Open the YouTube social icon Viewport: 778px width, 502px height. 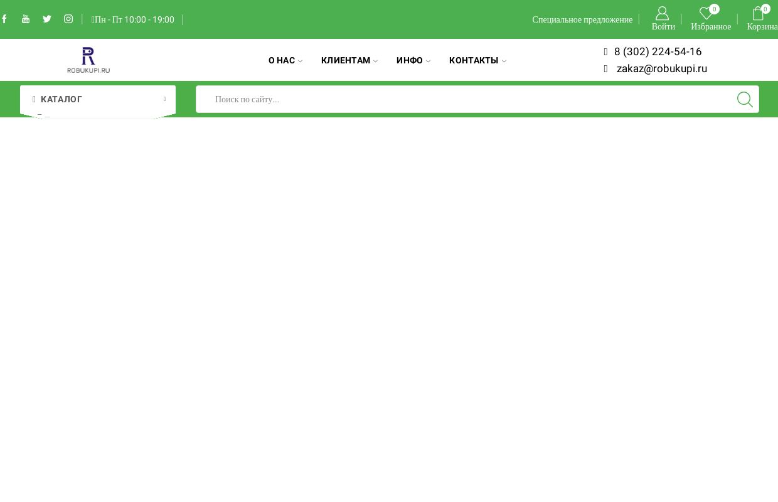click(26, 19)
